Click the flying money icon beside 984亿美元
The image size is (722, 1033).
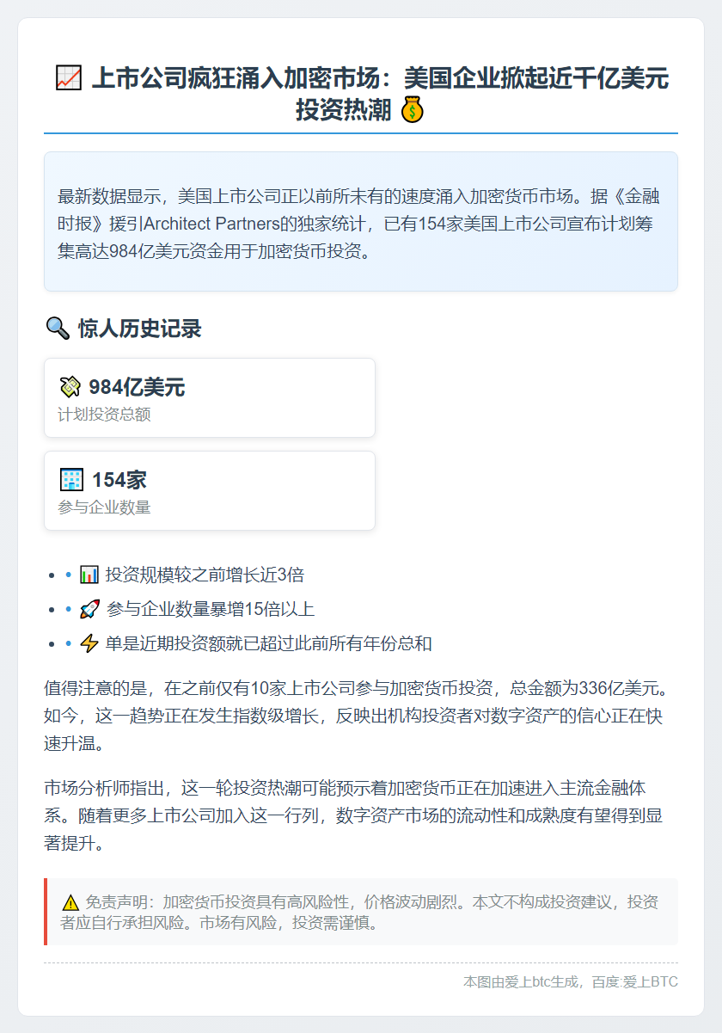click(70, 387)
